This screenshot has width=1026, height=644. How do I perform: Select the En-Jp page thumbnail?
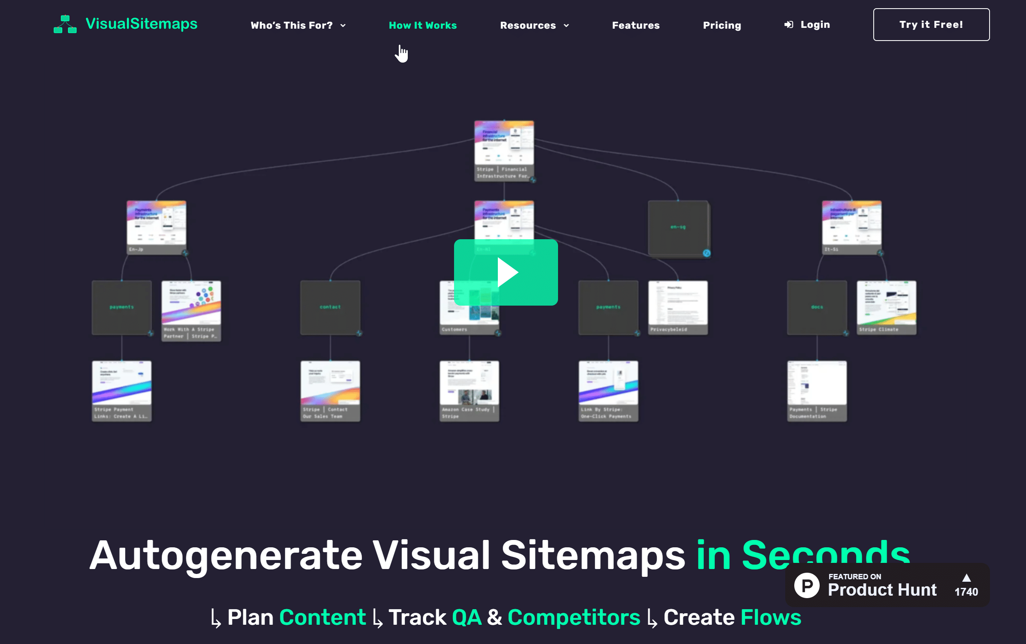click(x=156, y=227)
